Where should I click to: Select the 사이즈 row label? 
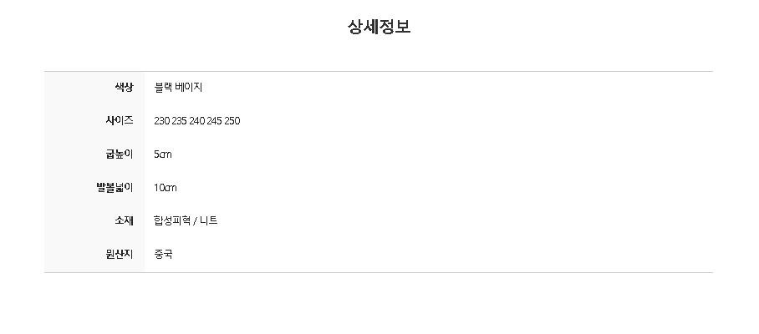coord(120,121)
